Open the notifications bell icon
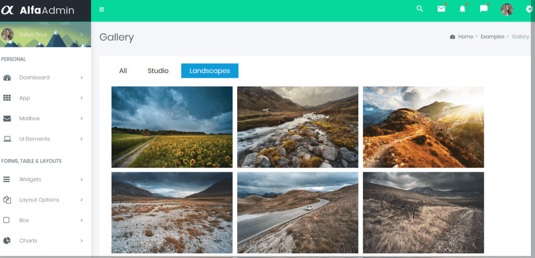535x258 pixels. [x=462, y=9]
